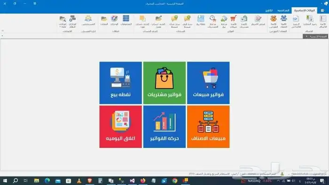Open مرتجع المشتريات clock-and-cart icon
The height and width of the screenshot is (185, 329).
coord(213,22)
